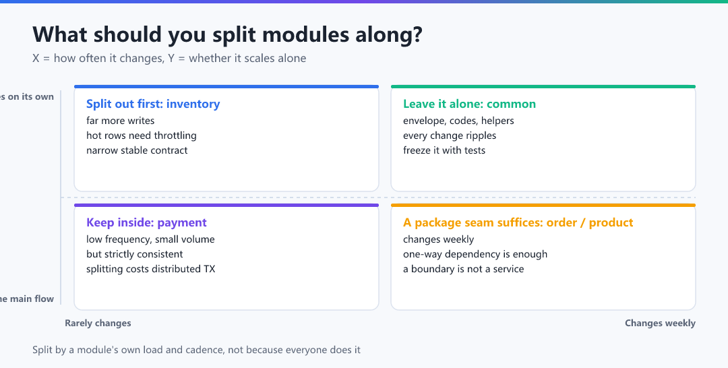Click the heading 'Leave it alone: common'
This screenshot has height=368, width=728.
pos(469,104)
